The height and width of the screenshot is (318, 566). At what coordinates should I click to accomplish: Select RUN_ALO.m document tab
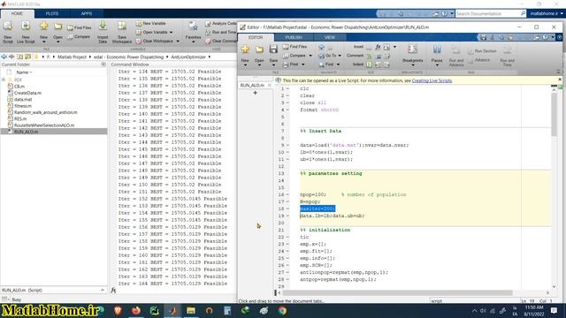click(252, 86)
